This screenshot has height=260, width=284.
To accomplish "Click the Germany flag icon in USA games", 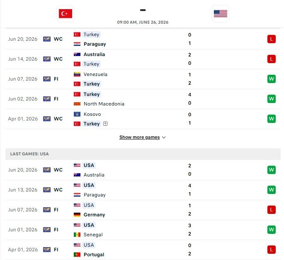I will point(77,215).
